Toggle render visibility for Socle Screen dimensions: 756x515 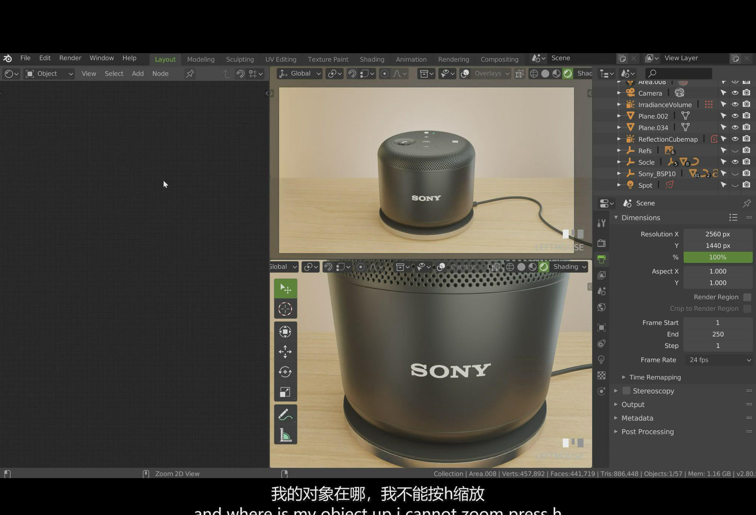tap(746, 162)
